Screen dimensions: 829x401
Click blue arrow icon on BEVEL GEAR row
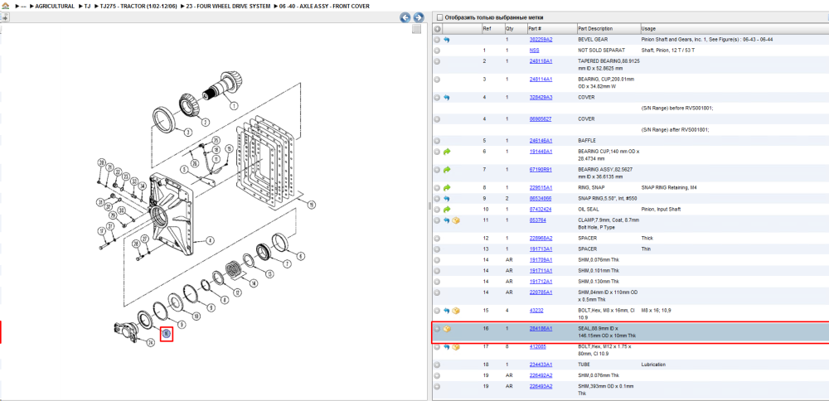coord(447,40)
